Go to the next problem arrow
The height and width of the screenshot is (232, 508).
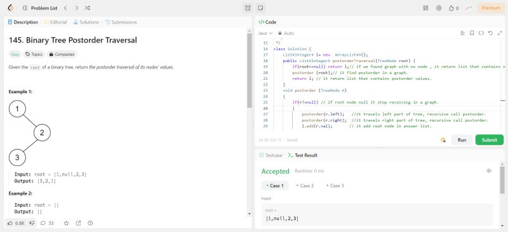click(76, 8)
